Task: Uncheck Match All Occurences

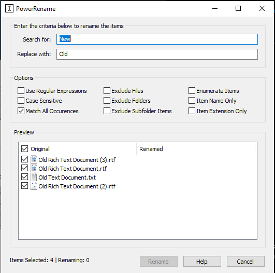Action: [21, 111]
